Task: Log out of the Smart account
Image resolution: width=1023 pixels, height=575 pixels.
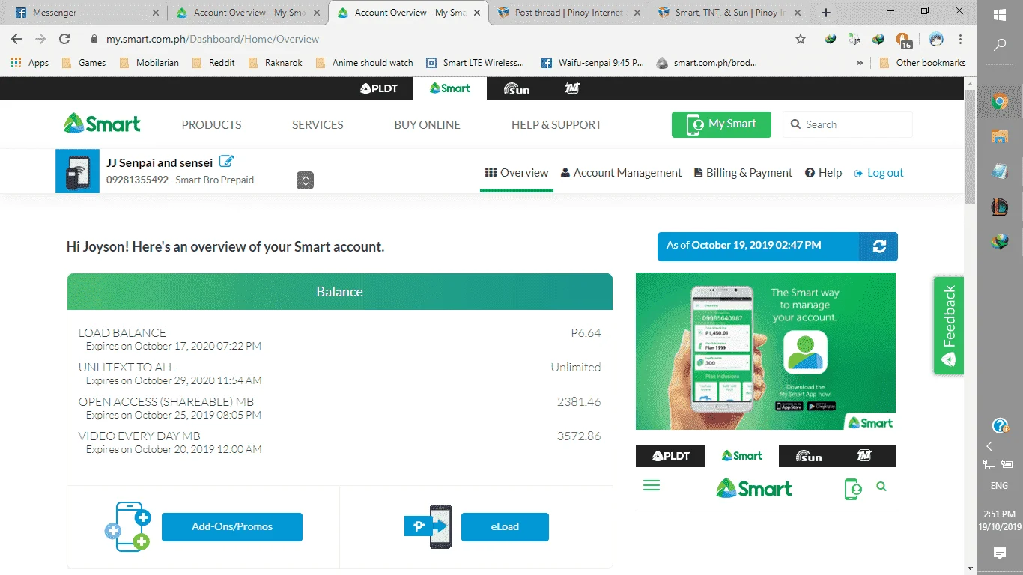Action: coord(879,173)
